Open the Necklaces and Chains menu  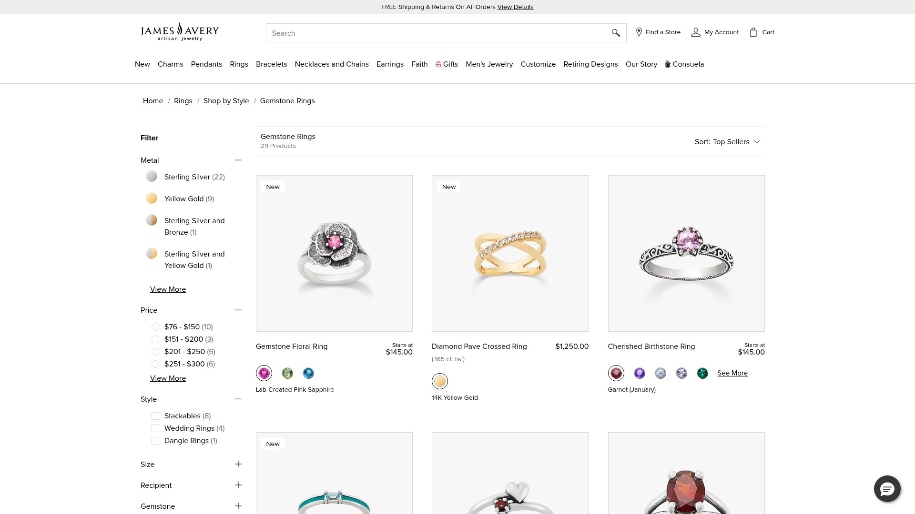tap(332, 64)
